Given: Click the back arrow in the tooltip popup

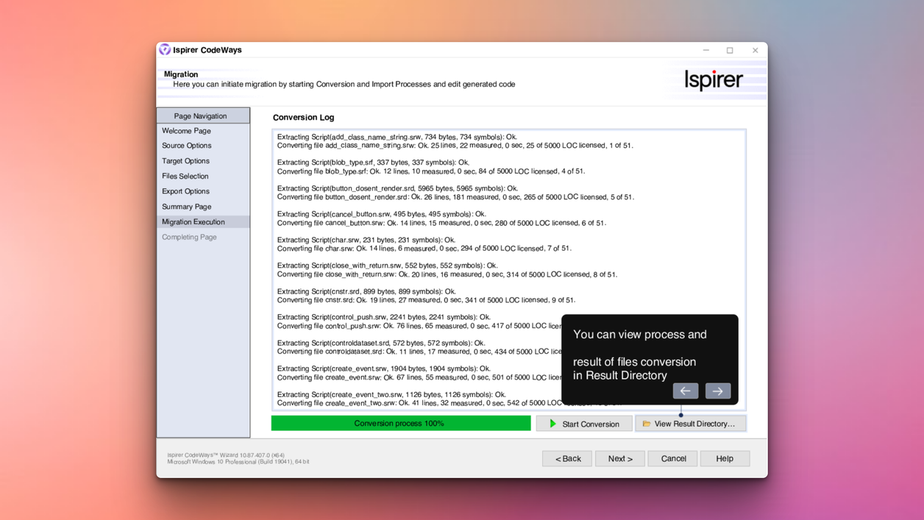Looking at the screenshot, I should pyautogui.click(x=686, y=391).
